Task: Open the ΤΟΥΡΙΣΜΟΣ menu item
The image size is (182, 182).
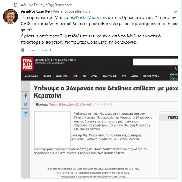Action: coord(109,76)
